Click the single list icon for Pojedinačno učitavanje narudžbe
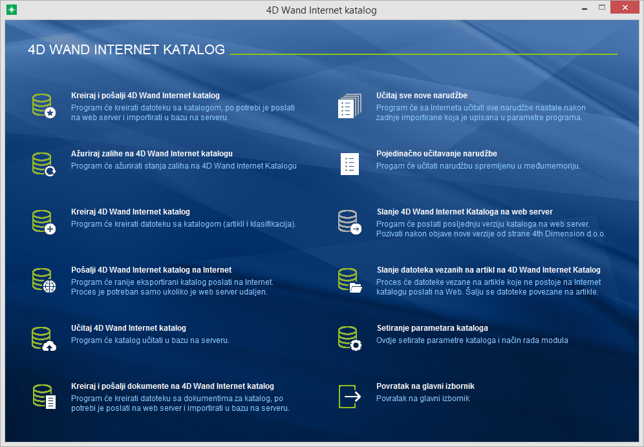644x447 pixels. (350, 164)
